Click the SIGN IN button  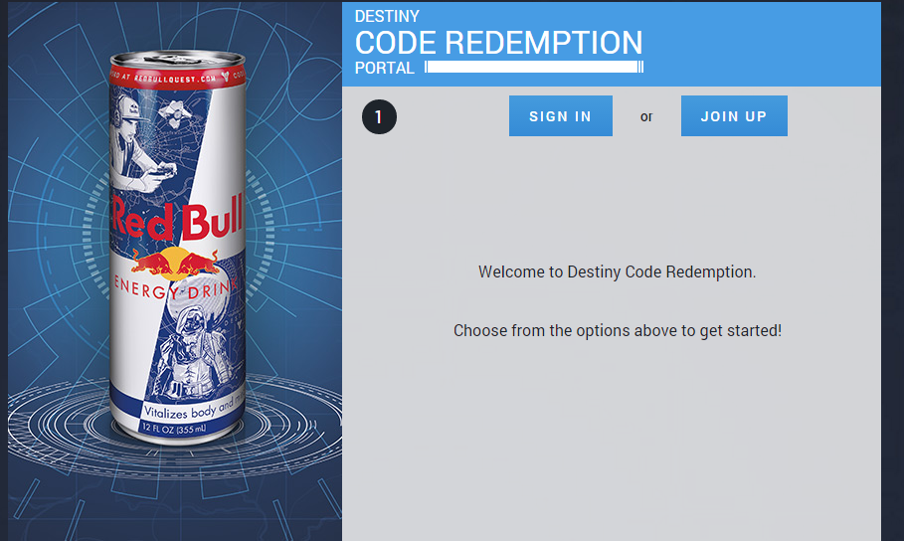(x=560, y=116)
